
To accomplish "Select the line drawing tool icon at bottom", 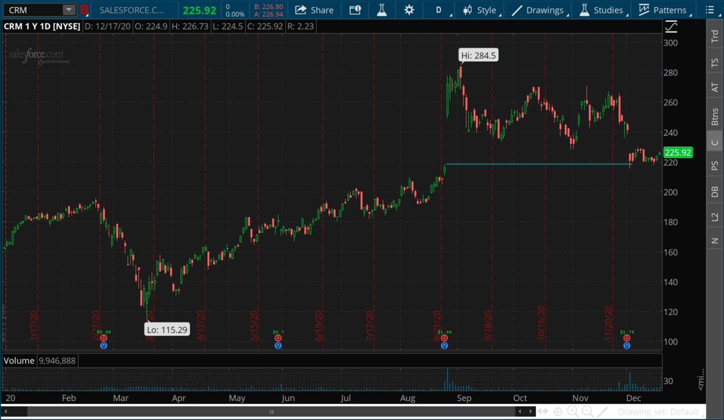I will coord(602,412).
